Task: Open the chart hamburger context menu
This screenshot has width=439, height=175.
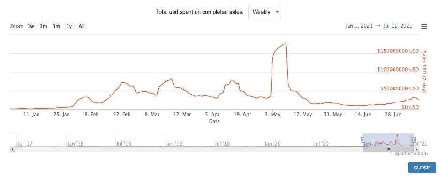Action: (x=424, y=26)
